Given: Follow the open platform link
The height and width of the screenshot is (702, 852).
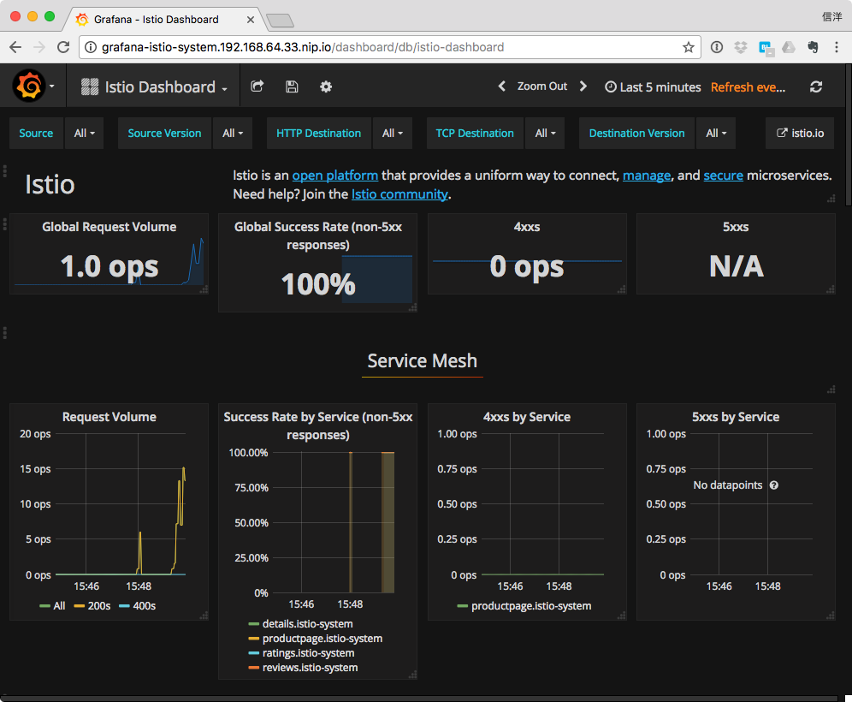Looking at the screenshot, I should click(335, 175).
